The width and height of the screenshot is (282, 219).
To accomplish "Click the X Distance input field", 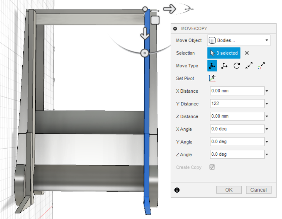I will 237,91.
